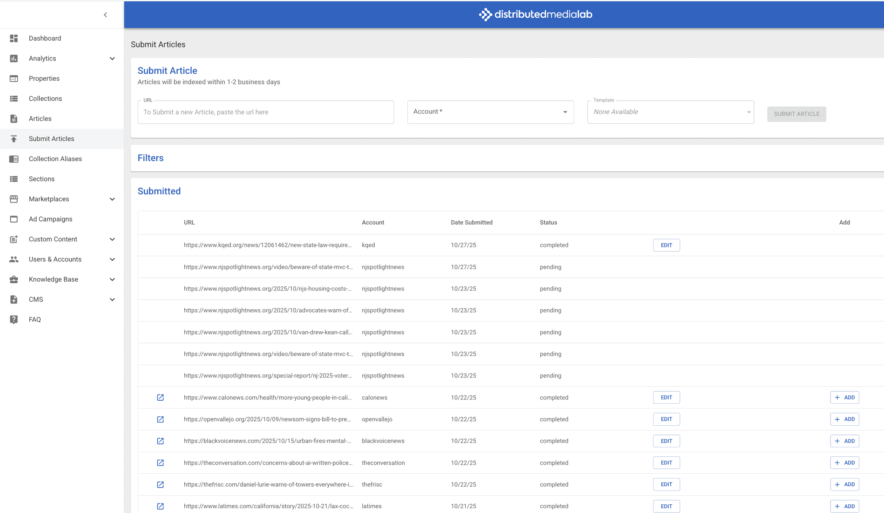Click the Ad Campaigns sidebar icon
This screenshot has height=513, width=884.
(x=14, y=219)
